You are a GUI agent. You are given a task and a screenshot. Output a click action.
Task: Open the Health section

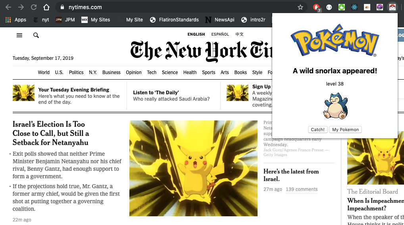[190, 72]
